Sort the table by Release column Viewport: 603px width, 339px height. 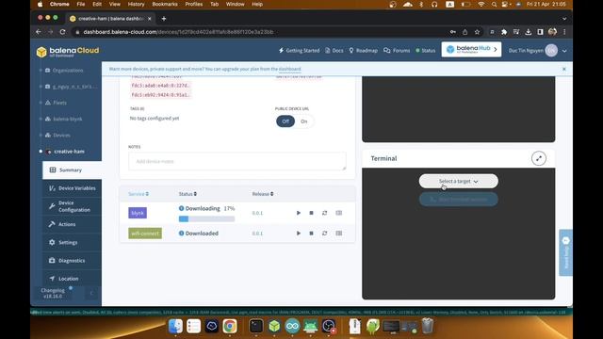263,194
